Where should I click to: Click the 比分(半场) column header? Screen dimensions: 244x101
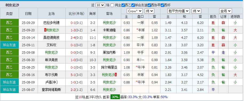click(77, 14)
